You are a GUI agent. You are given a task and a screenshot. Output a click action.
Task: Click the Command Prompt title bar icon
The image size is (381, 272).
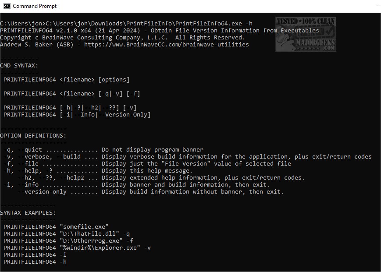(x=6, y=6)
